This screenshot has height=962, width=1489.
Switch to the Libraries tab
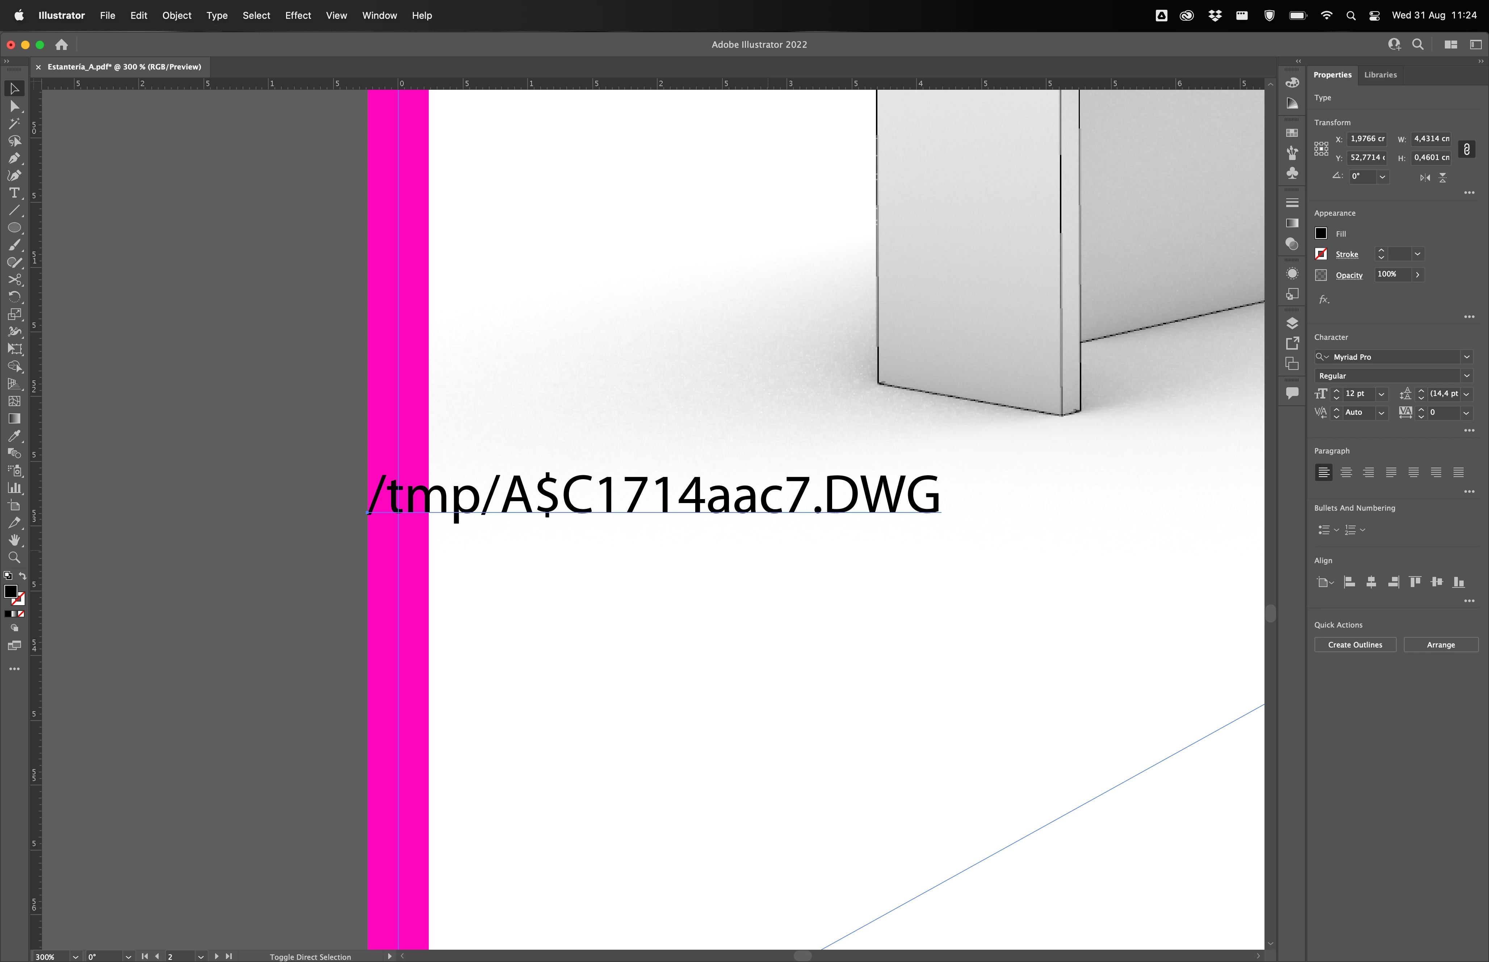coord(1380,75)
